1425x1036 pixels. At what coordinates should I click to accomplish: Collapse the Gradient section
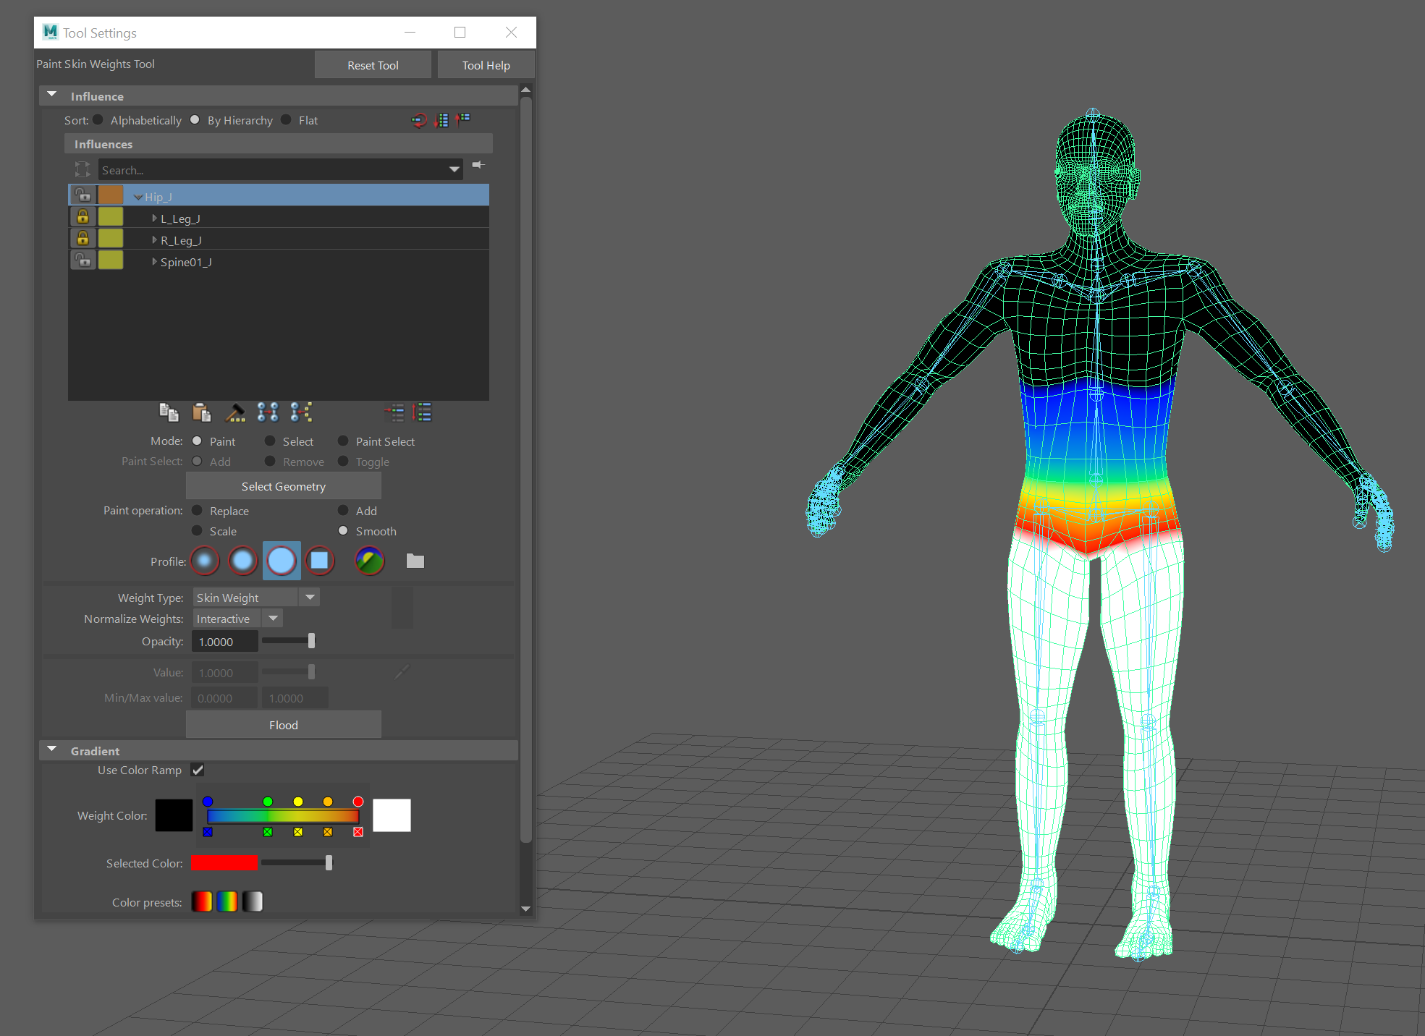[x=52, y=750]
